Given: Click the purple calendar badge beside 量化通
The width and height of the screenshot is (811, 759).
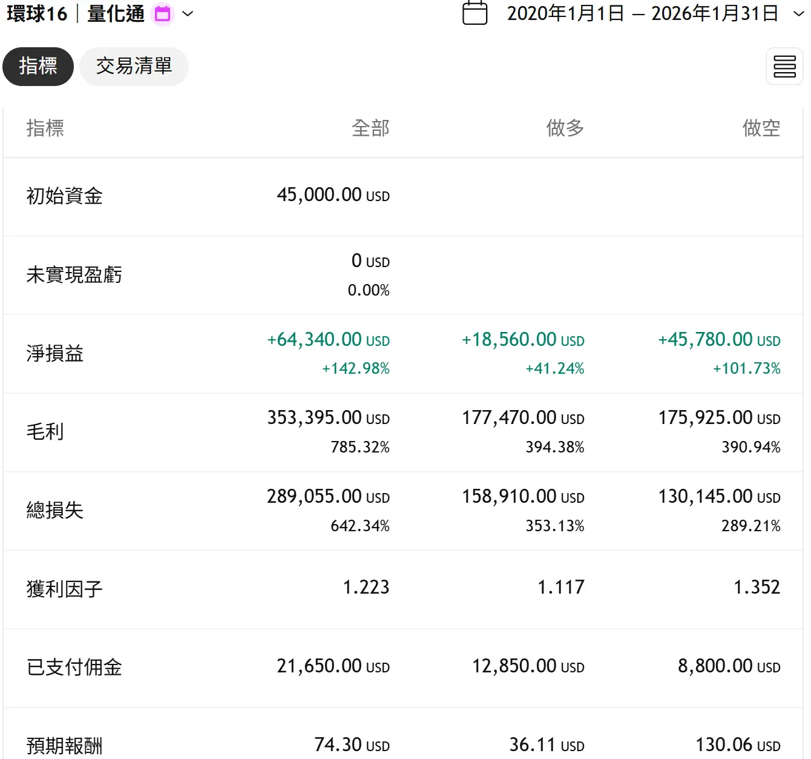Looking at the screenshot, I should click(162, 14).
